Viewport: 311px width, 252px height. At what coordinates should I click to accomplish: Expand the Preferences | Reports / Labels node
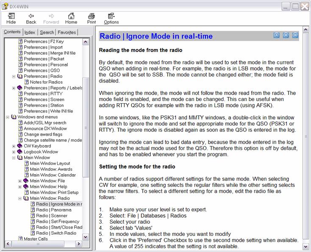[14, 88]
